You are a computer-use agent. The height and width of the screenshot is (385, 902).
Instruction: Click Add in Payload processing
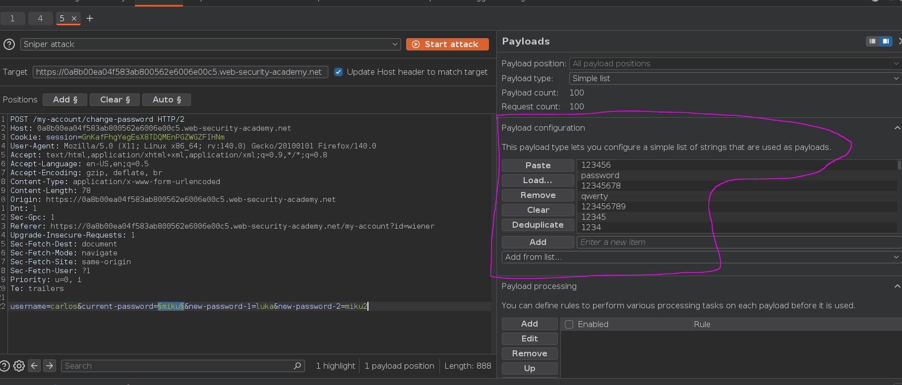click(530, 324)
